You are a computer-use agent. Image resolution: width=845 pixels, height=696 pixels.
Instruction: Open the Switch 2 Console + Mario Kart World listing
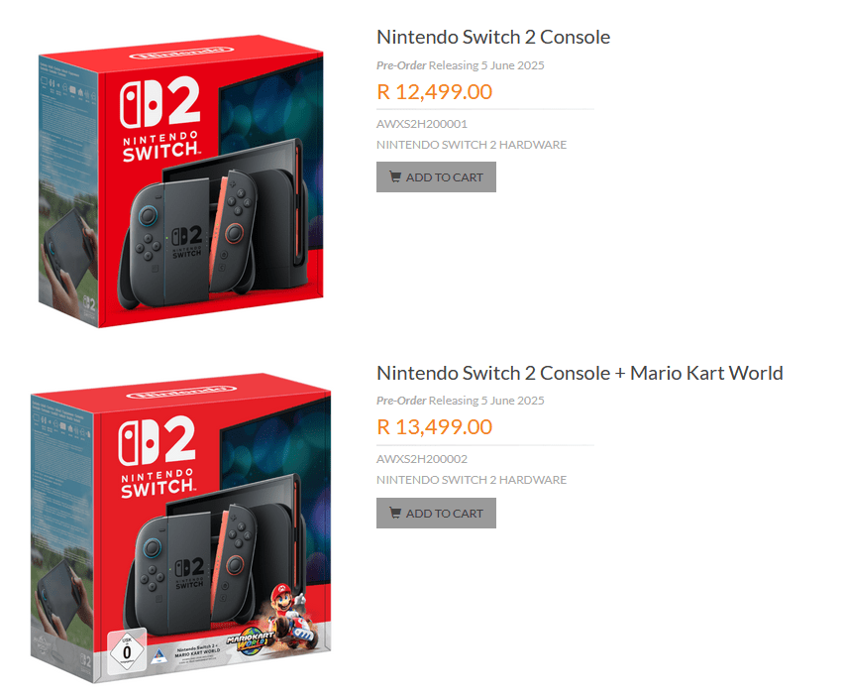579,373
